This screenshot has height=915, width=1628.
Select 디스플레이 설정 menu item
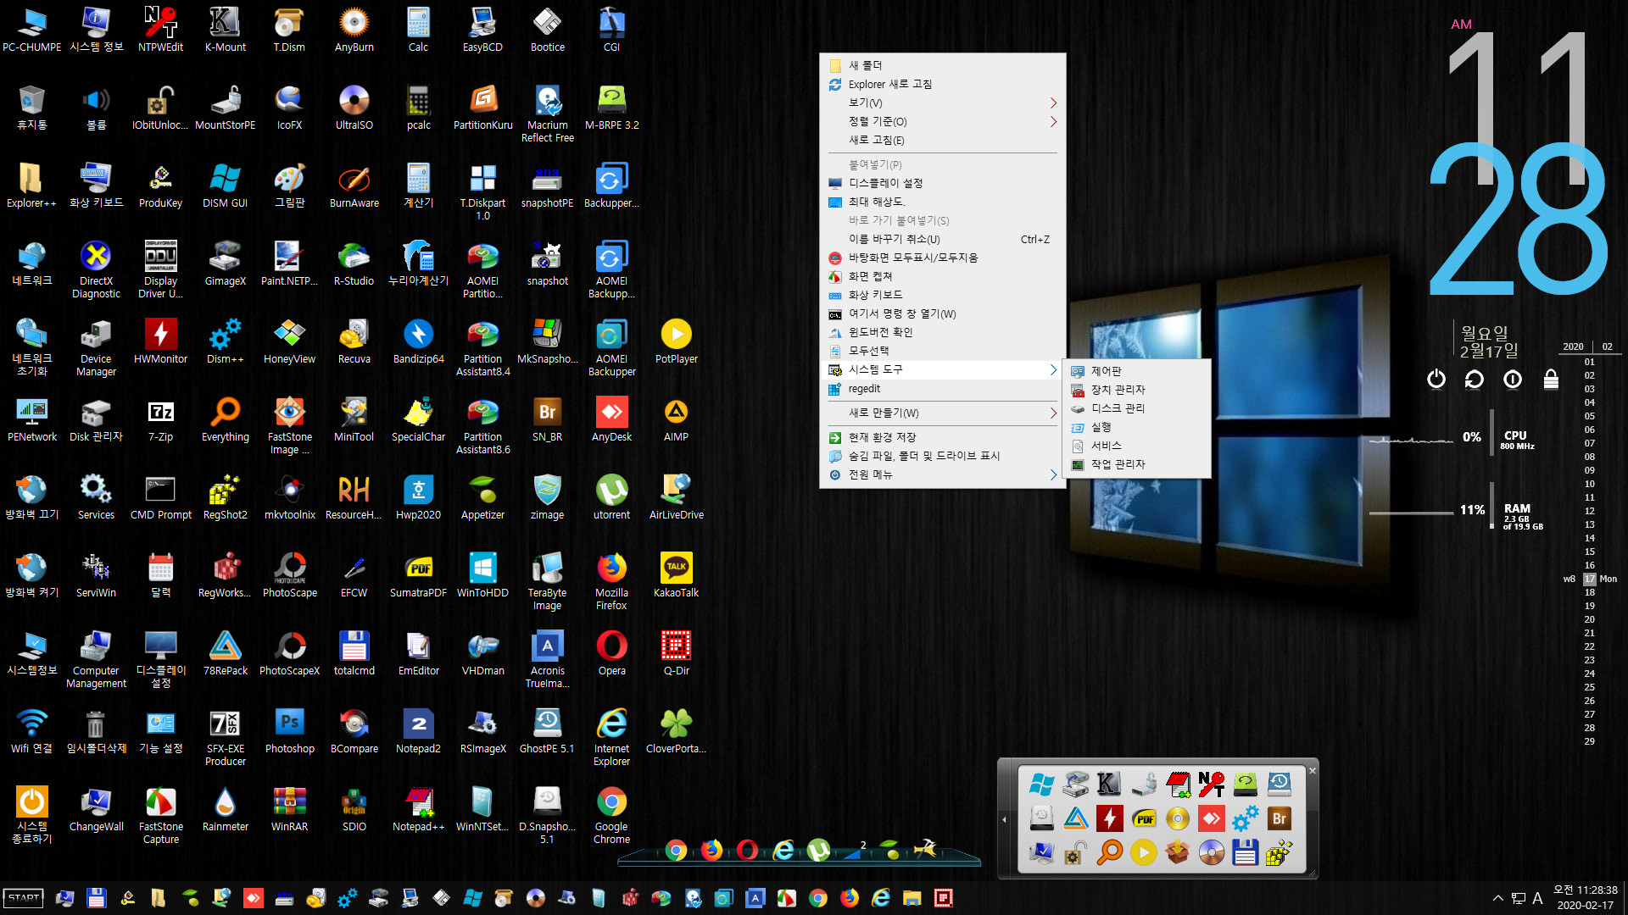point(942,183)
